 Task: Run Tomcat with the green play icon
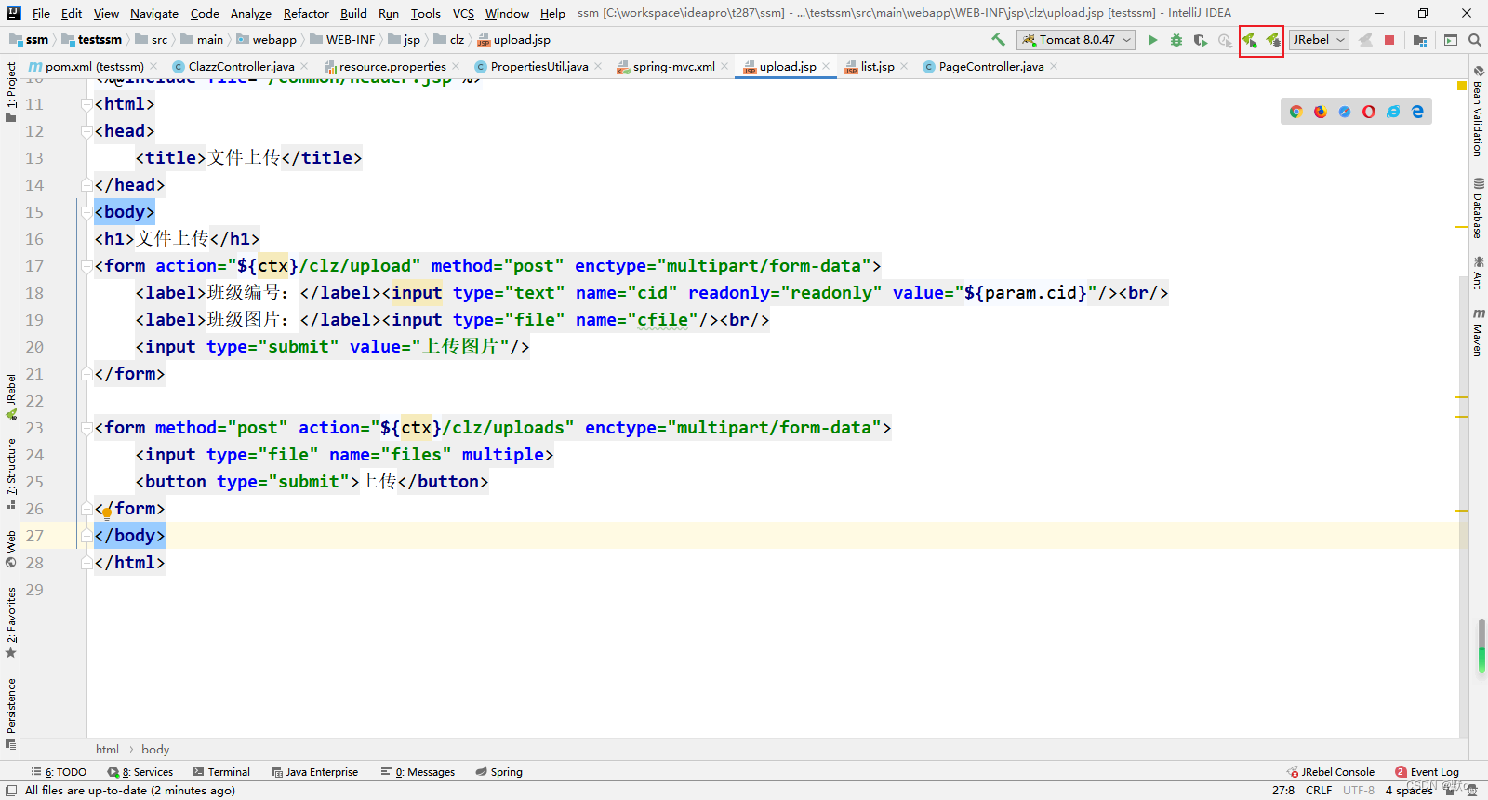pyautogui.click(x=1152, y=40)
